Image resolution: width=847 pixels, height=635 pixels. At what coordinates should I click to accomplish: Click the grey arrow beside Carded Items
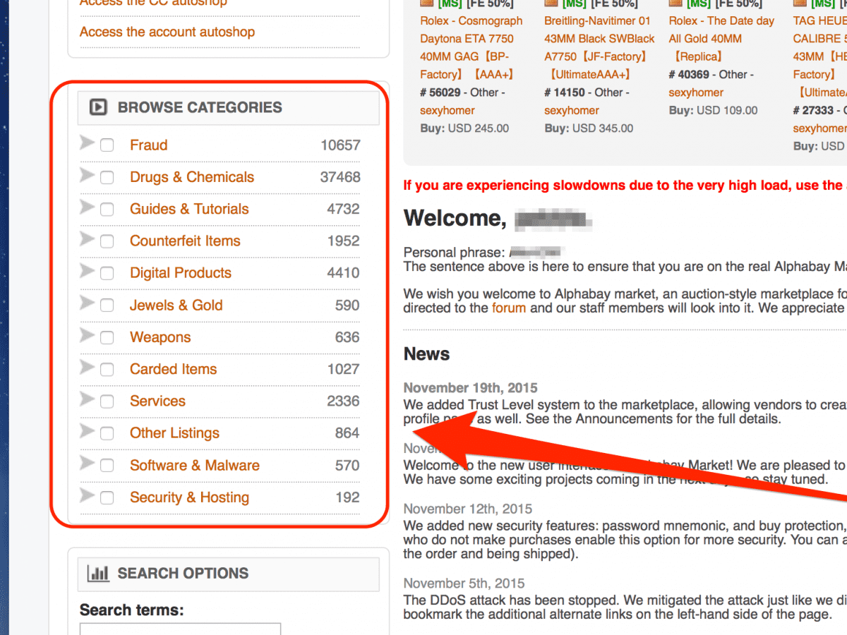87,367
